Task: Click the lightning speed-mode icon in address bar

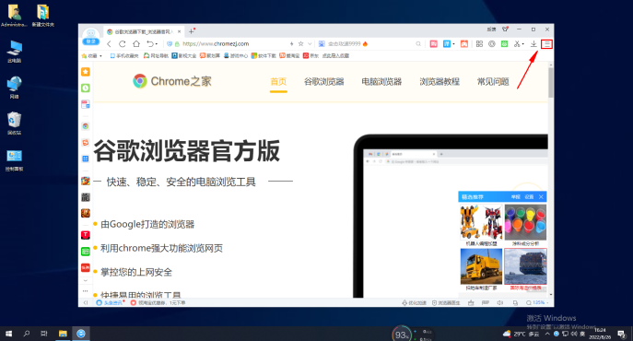Action: [291, 43]
